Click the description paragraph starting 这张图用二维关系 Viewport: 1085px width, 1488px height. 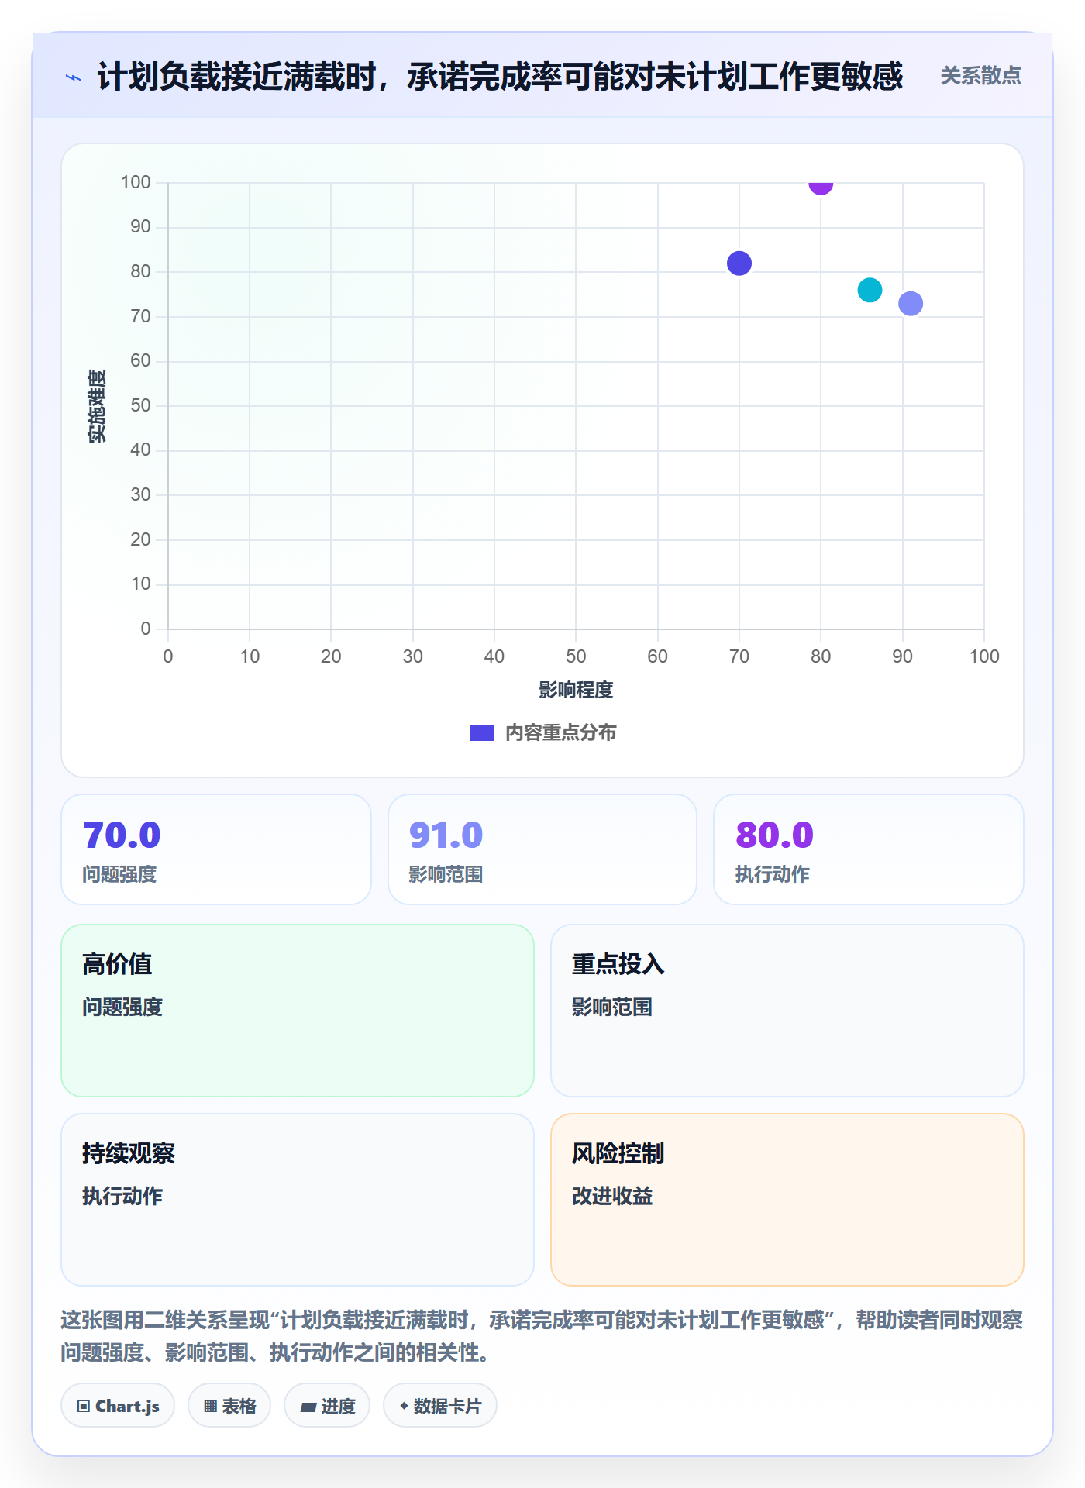(542, 1336)
